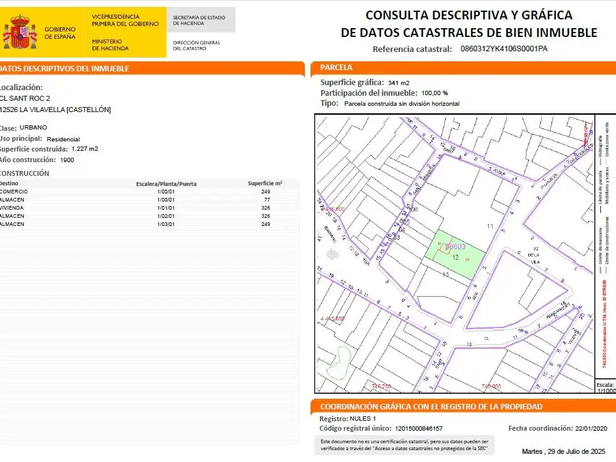Click 'Participación del inmueble:' label
This screenshot has height=462, width=616.
tap(369, 93)
